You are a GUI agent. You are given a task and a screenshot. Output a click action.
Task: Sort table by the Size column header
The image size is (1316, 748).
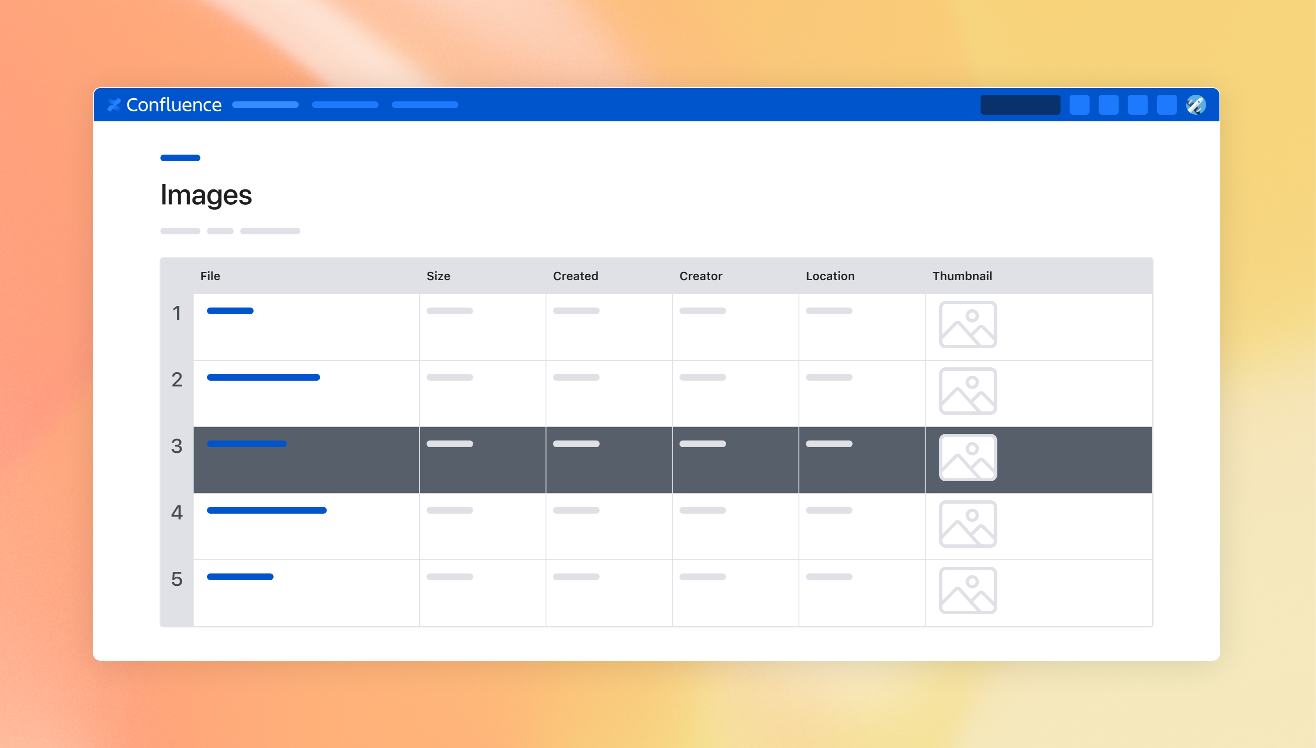pos(438,276)
